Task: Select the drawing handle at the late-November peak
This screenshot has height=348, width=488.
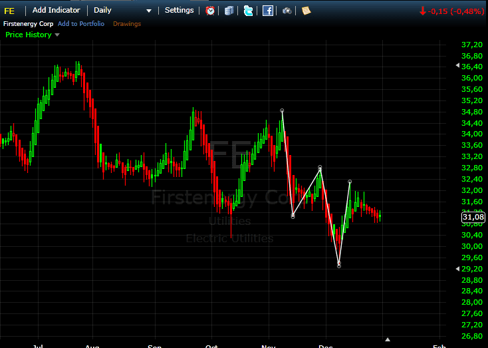Action: click(x=320, y=167)
